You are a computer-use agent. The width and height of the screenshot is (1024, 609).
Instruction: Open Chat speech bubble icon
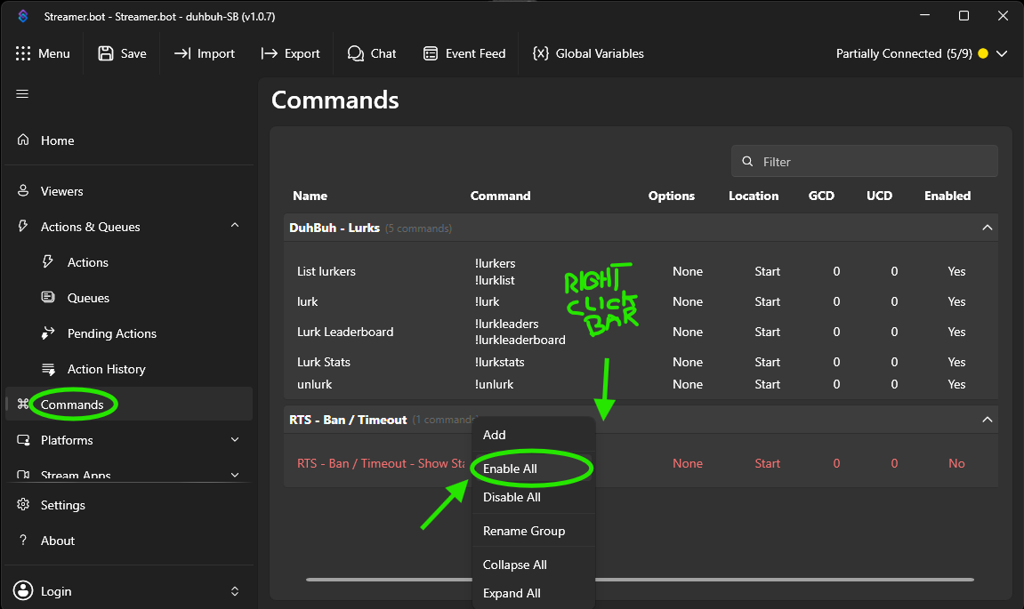355,53
